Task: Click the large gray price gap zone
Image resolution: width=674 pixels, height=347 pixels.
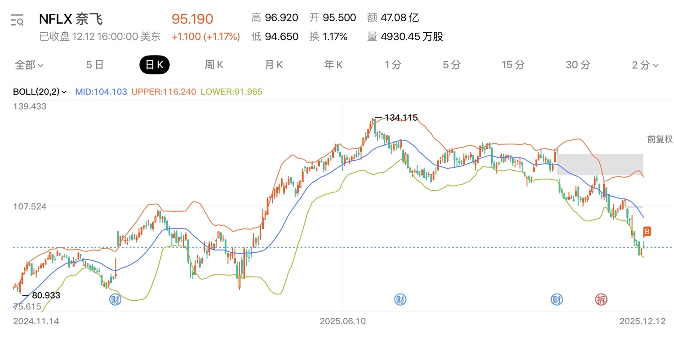Action: (x=600, y=164)
